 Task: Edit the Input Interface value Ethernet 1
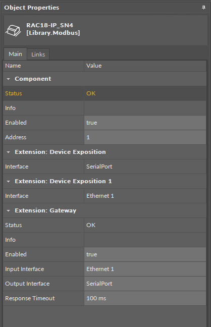[145, 269]
